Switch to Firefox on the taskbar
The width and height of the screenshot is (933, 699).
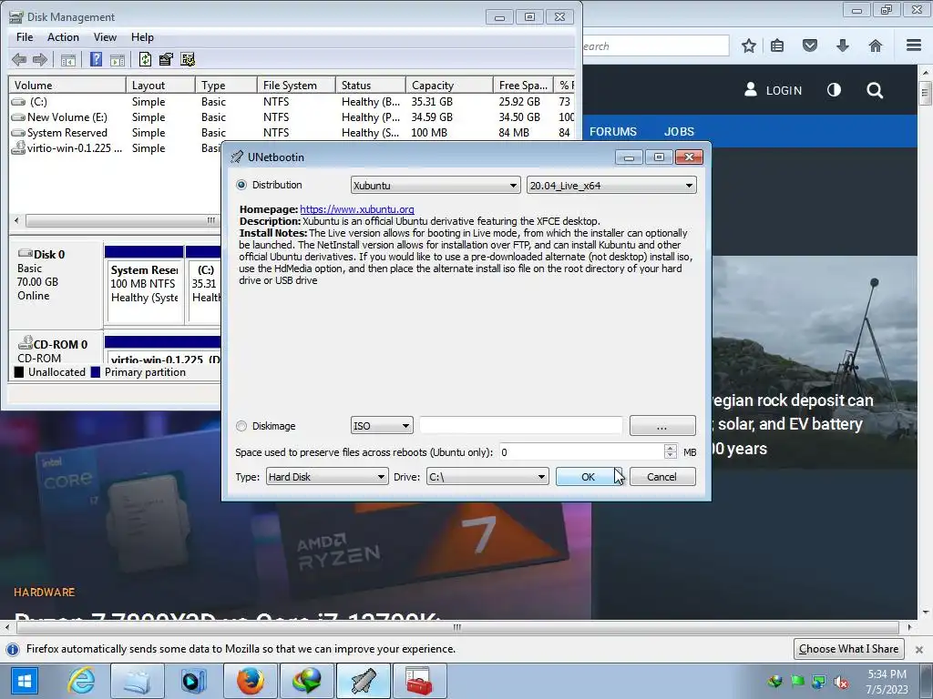[x=251, y=681]
